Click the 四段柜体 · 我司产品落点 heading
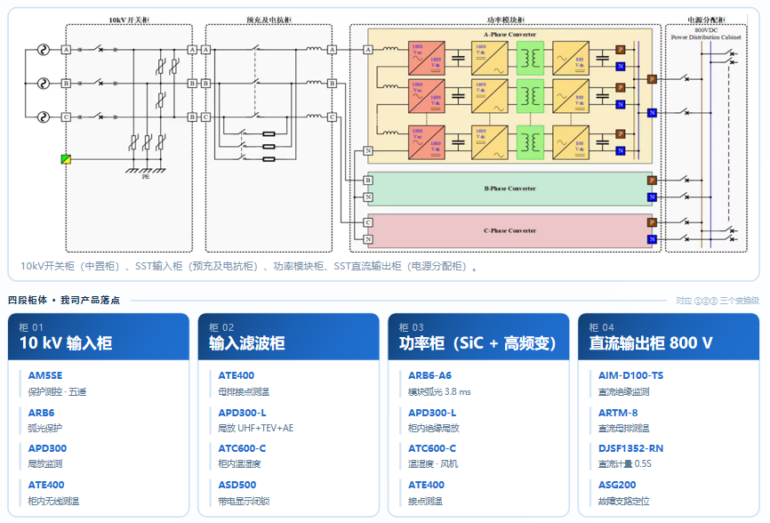770x523 pixels. [64, 300]
